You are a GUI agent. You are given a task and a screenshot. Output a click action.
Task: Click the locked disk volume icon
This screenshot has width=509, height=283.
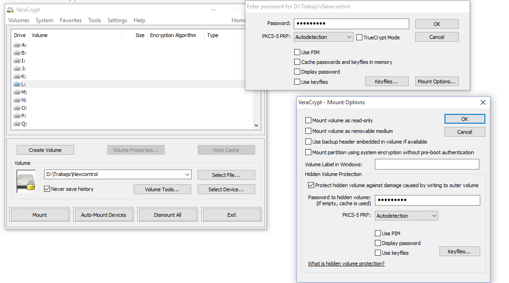[x=26, y=182]
